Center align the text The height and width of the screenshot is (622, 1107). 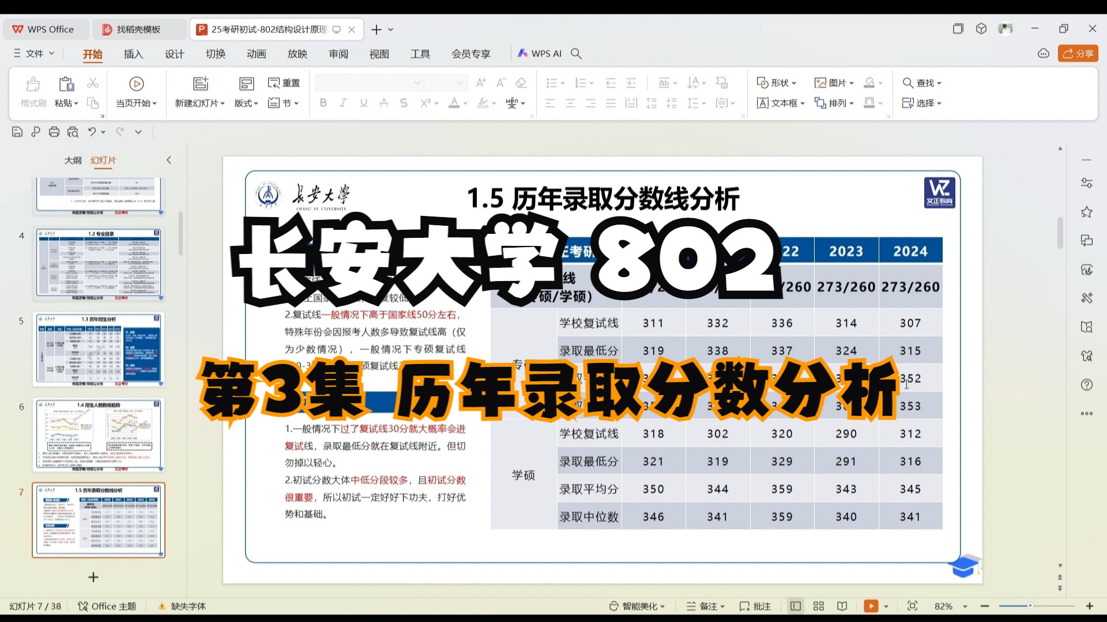[570, 103]
